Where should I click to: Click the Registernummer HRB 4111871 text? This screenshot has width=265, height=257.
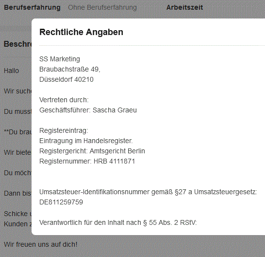tap(87, 161)
